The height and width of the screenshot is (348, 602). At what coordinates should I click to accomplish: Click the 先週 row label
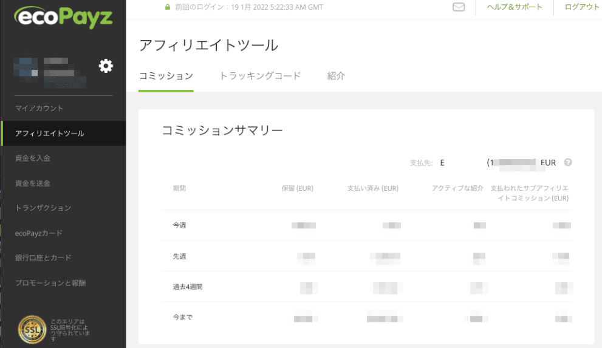pos(179,256)
